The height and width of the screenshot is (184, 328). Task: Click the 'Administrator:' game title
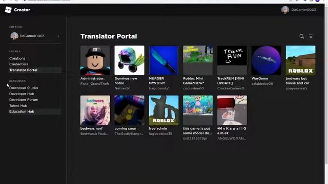(92, 78)
